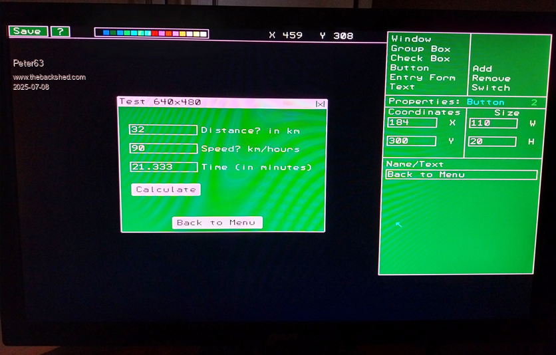Image resolution: width=556 pixels, height=355 pixels.
Task: Click the Remove command
Action: (491, 78)
